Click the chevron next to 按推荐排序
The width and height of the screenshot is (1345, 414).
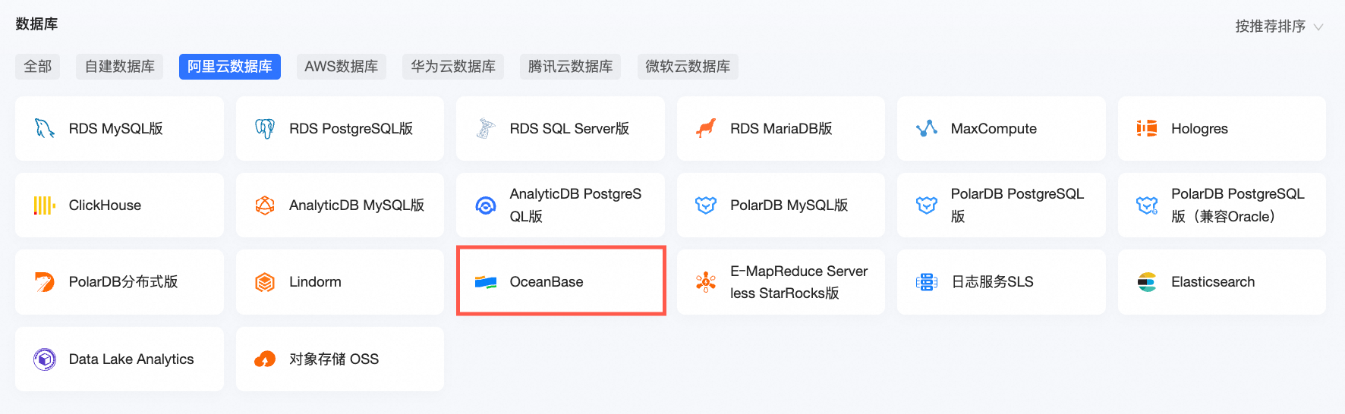pyautogui.click(x=1318, y=27)
